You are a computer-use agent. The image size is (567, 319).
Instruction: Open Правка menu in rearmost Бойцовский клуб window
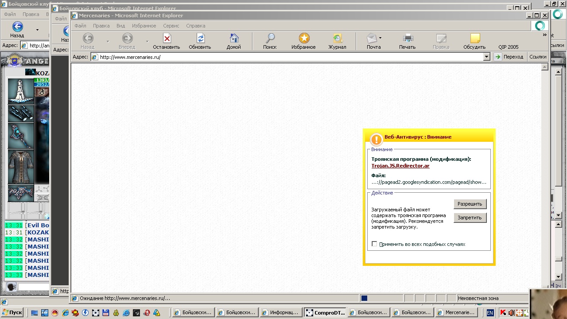click(x=31, y=14)
